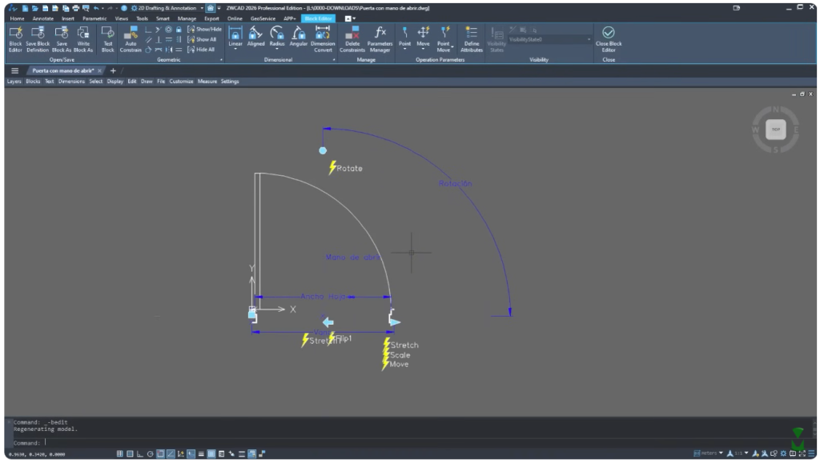The width and height of the screenshot is (820, 463).
Task: Select the Block Editor ribbon tab
Action: click(x=318, y=18)
